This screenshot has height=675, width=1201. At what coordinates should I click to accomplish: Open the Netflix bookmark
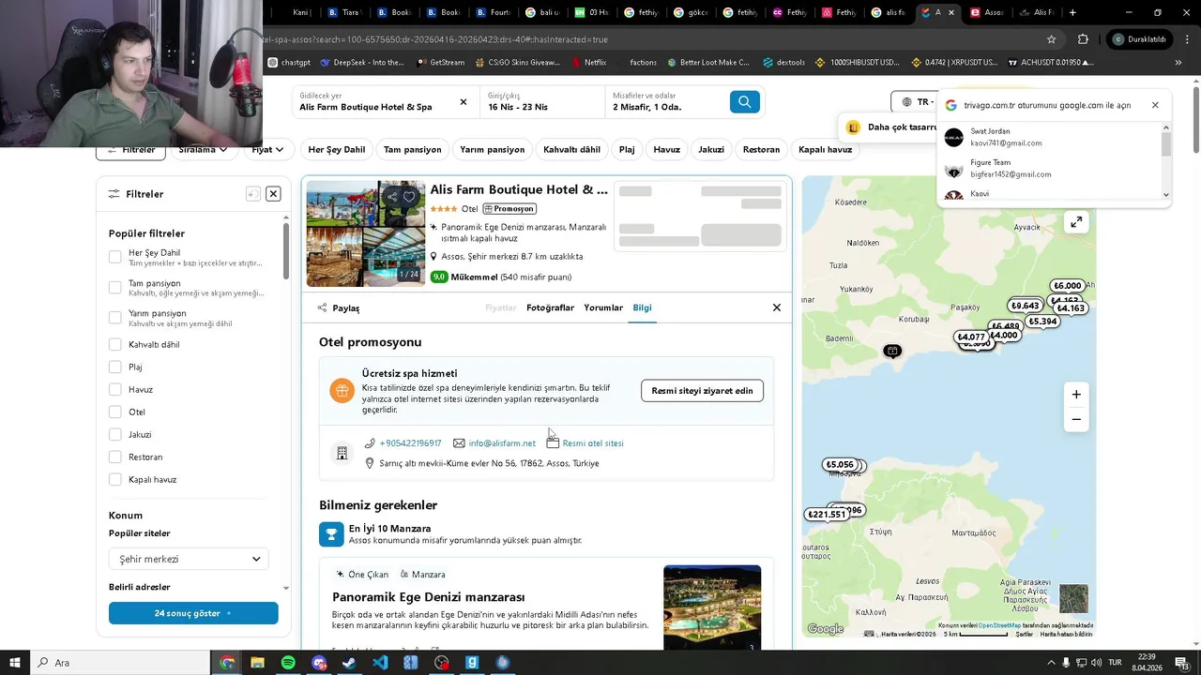point(588,63)
